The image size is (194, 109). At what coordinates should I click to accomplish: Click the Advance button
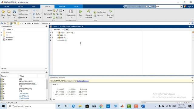click(x=99, y=16)
